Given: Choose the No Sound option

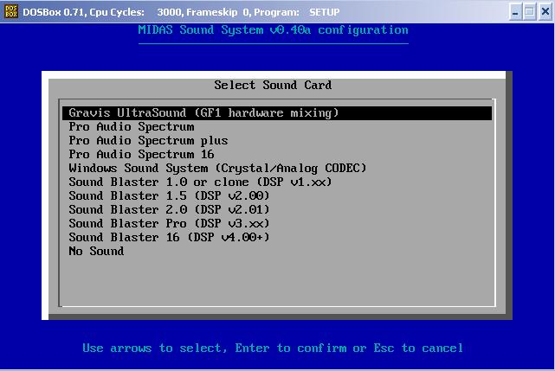Looking at the screenshot, I should click(x=96, y=252).
